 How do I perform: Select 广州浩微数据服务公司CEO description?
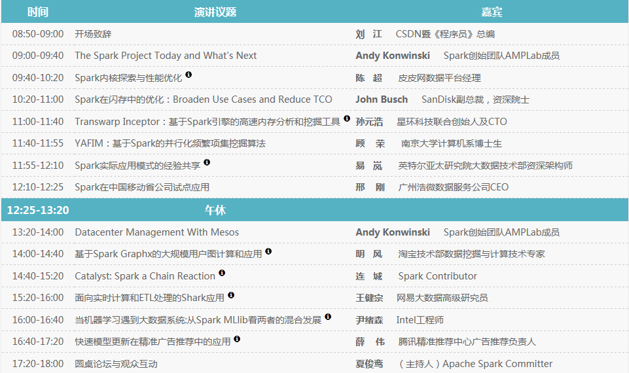(454, 187)
